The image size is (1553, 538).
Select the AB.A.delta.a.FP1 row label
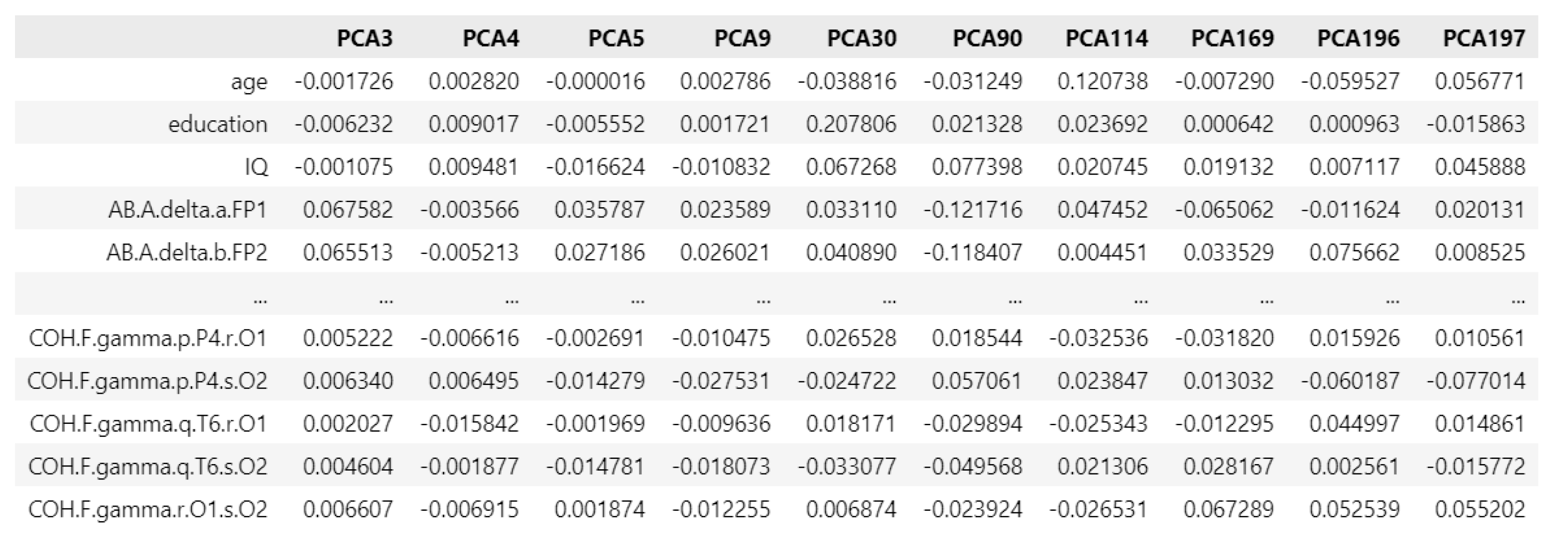[187, 210]
